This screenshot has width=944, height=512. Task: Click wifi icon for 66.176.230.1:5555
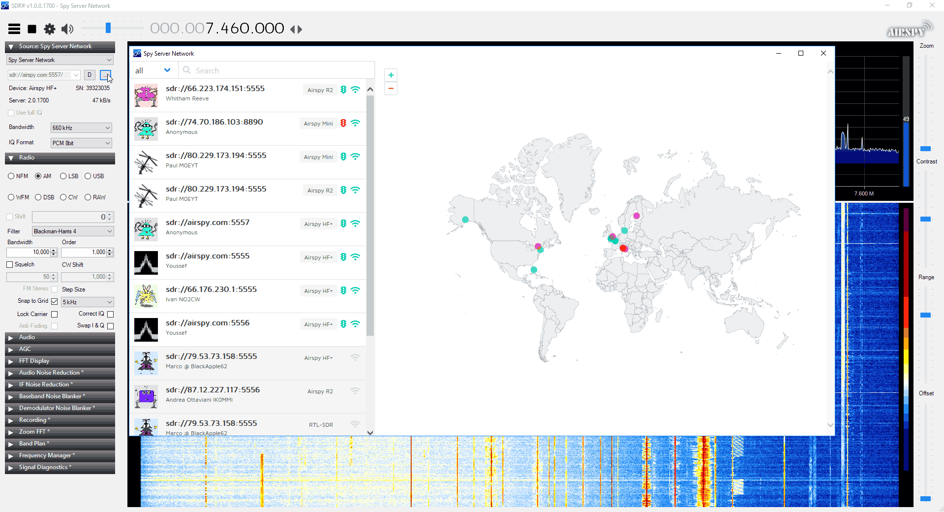point(355,290)
